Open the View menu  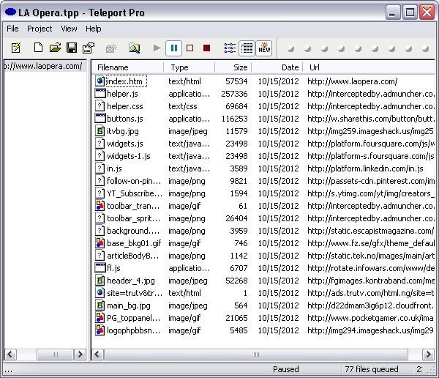tap(69, 29)
